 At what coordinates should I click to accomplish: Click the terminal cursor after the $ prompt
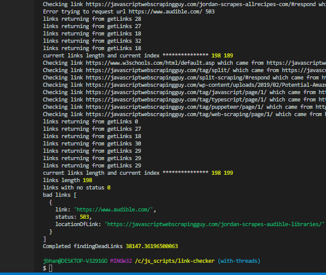point(50,268)
